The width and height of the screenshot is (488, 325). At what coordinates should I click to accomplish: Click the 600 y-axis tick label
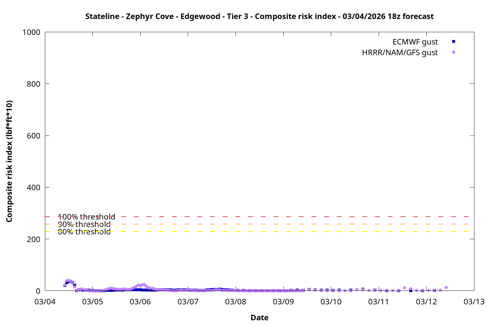(x=34, y=136)
